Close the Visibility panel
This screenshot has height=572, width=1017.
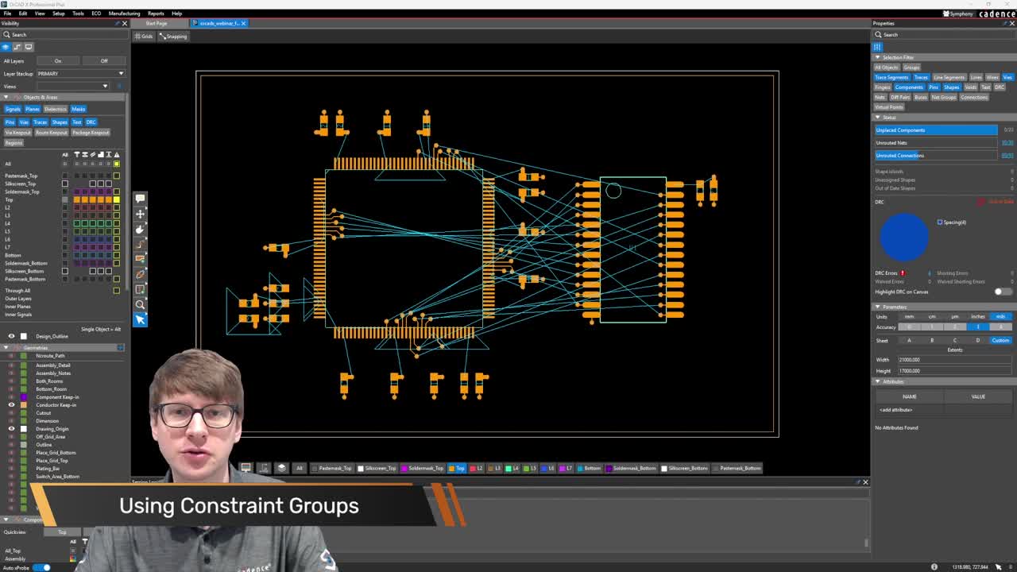pos(125,23)
